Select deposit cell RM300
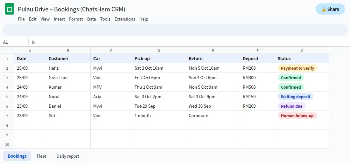350x164 pixels. (x=258, y=78)
